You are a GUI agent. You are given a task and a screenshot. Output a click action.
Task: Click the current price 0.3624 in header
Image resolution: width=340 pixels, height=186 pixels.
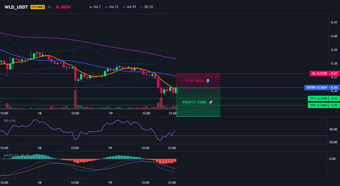63,7
